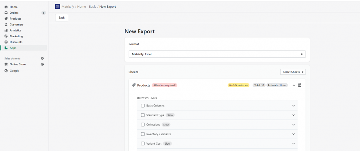Click the Products tag icon in sidebar
Viewport: 360px width, 151px height.
coord(6,19)
